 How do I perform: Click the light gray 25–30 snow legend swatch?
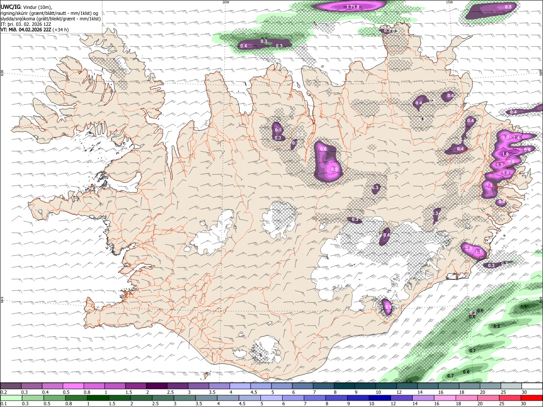tap(512, 386)
